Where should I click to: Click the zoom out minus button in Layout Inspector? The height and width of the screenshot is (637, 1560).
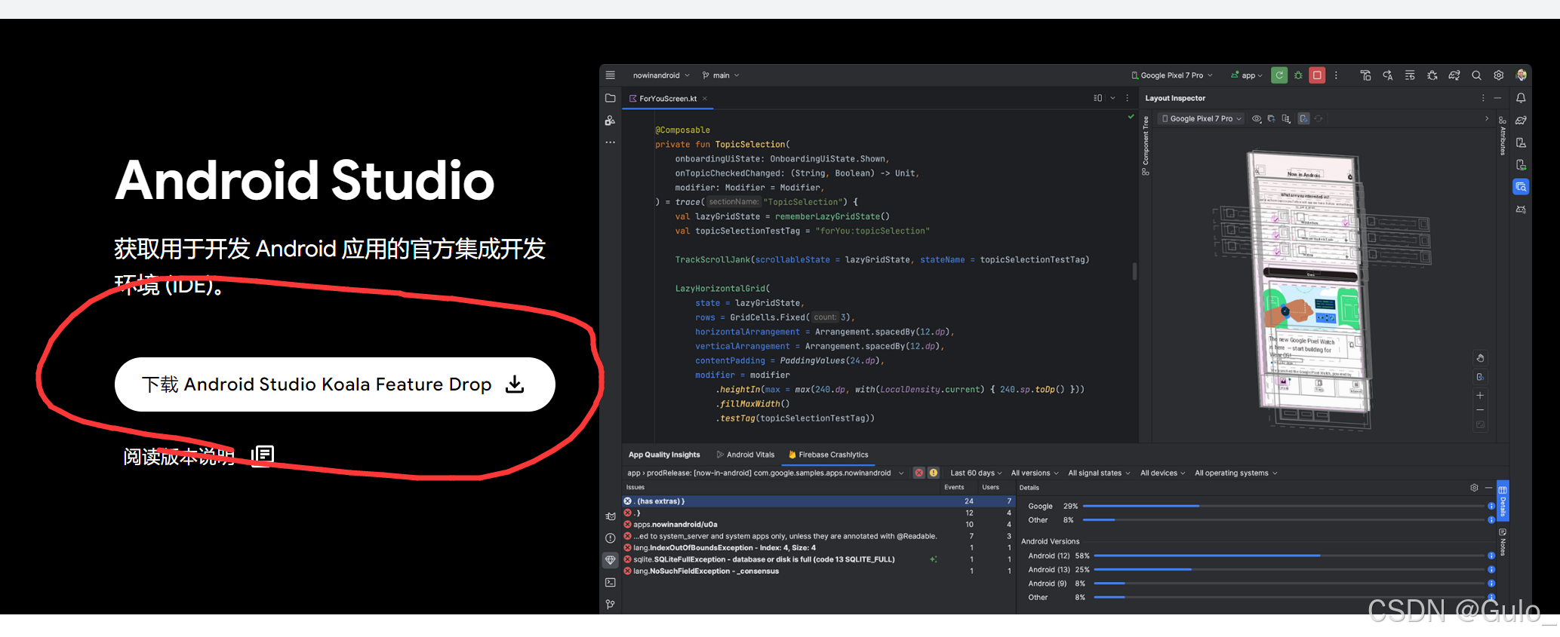pyautogui.click(x=1480, y=410)
